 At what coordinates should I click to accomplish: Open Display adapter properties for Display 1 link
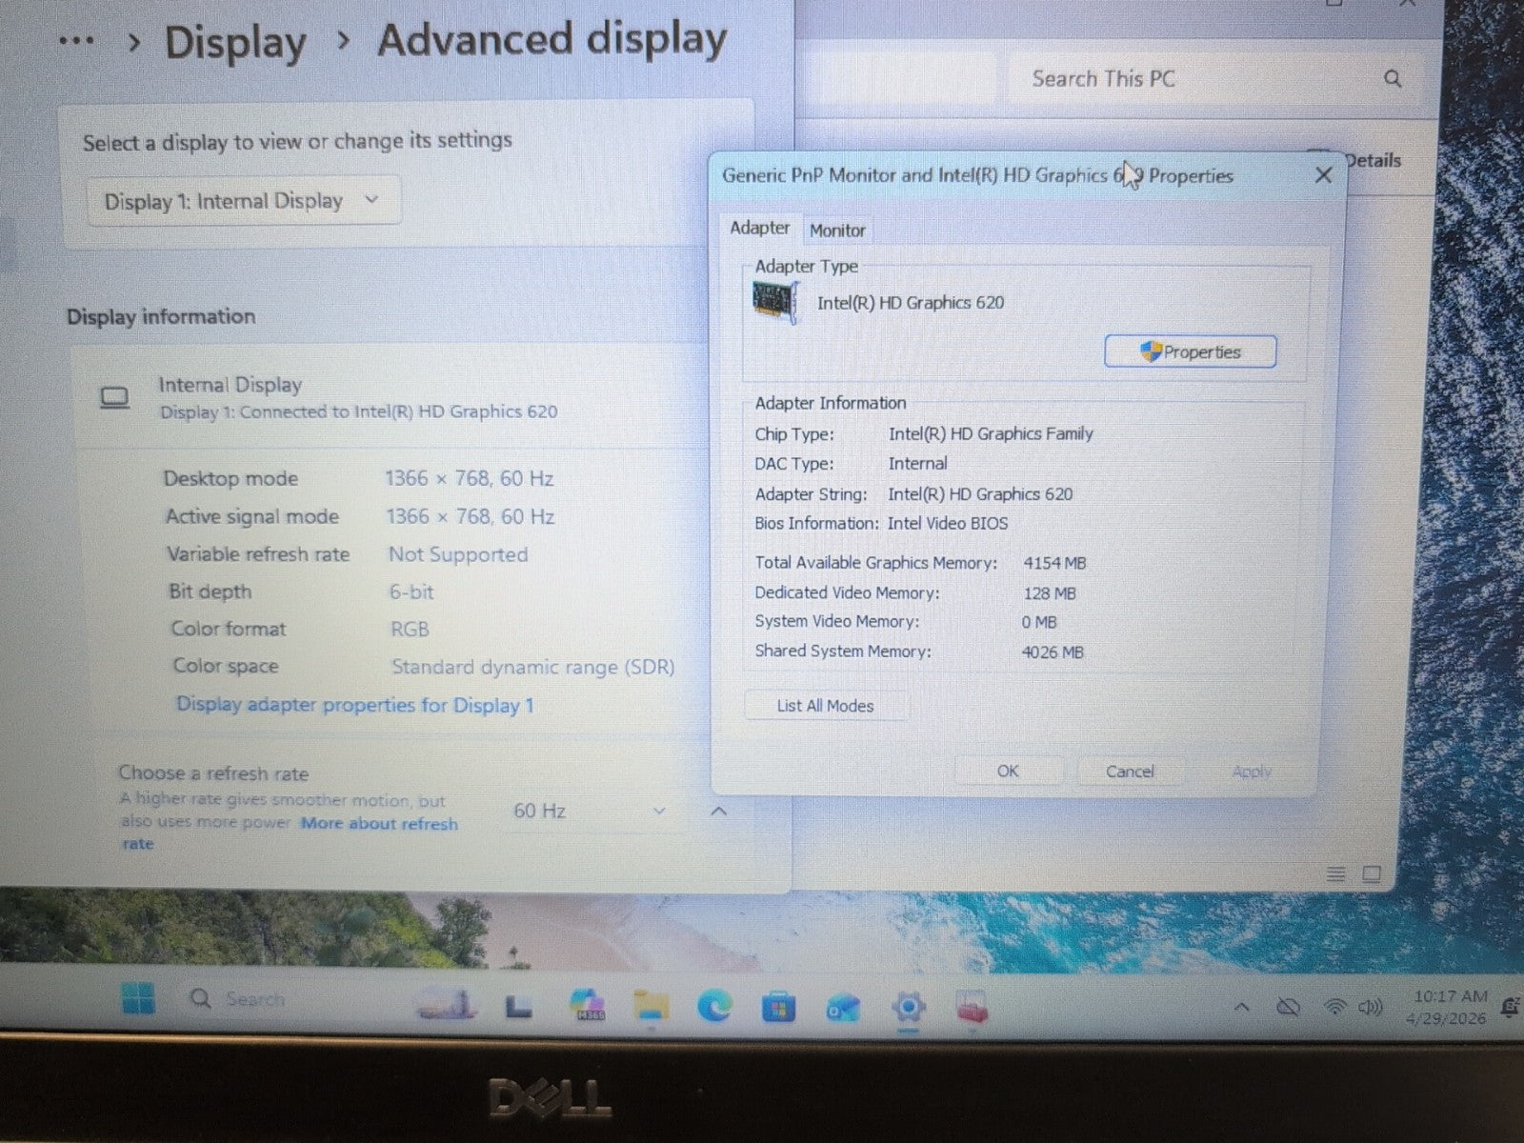pos(354,705)
